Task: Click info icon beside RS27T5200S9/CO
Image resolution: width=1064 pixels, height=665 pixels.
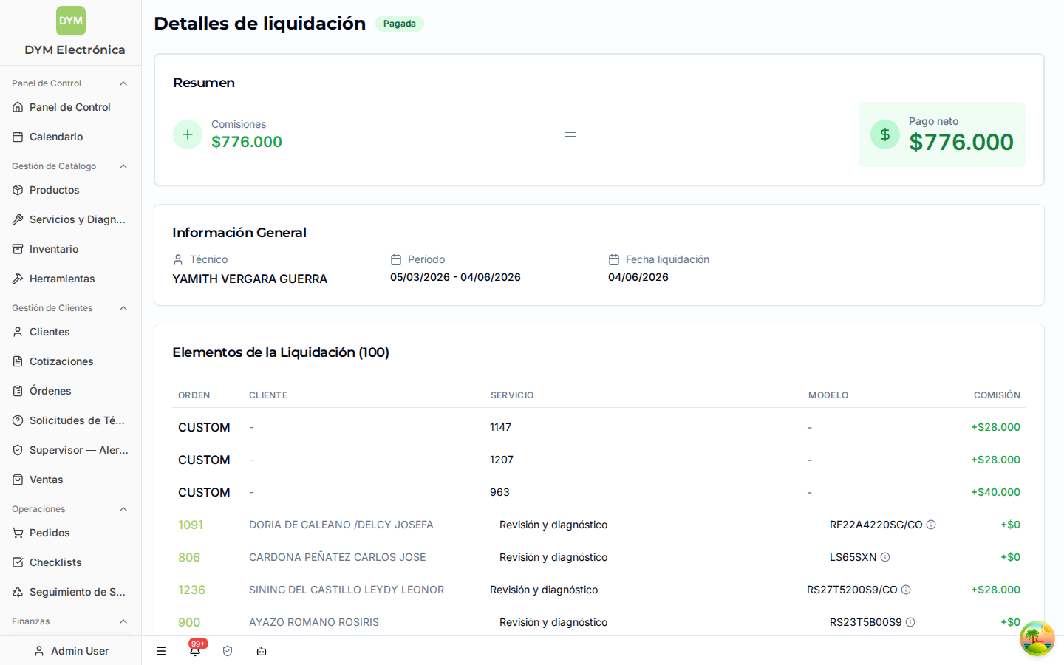Action: pos(906,590)
